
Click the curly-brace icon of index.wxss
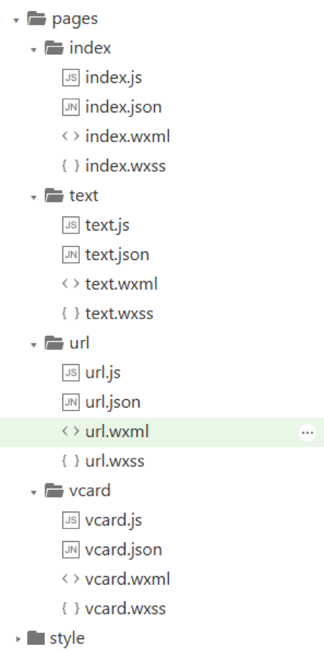tap(70, 166)
